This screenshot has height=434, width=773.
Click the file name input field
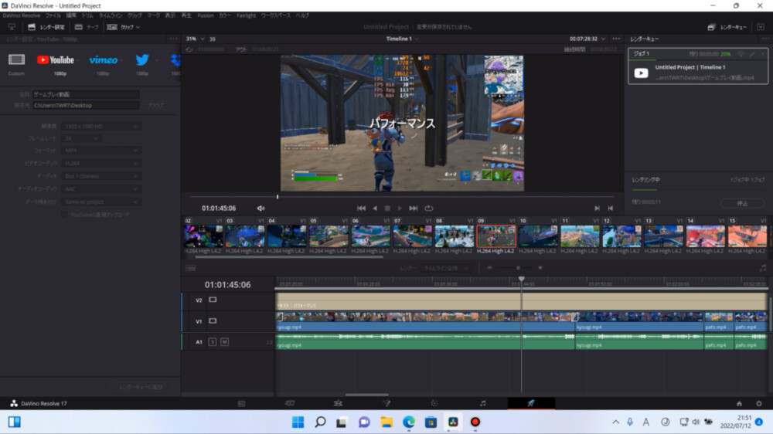[x=86, y=94]
